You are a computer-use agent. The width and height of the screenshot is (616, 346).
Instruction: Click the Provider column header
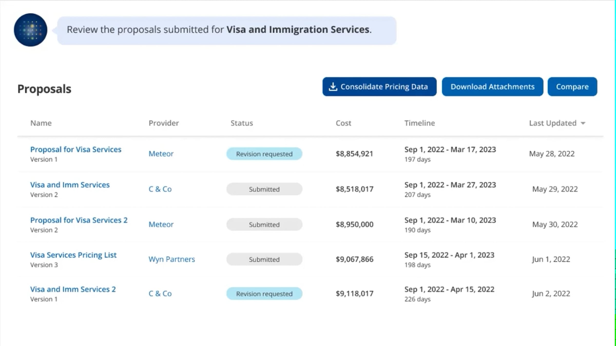click(164, 123)
